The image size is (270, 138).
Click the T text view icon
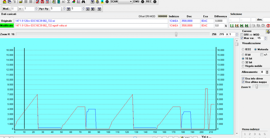click(x=92, y=2)
